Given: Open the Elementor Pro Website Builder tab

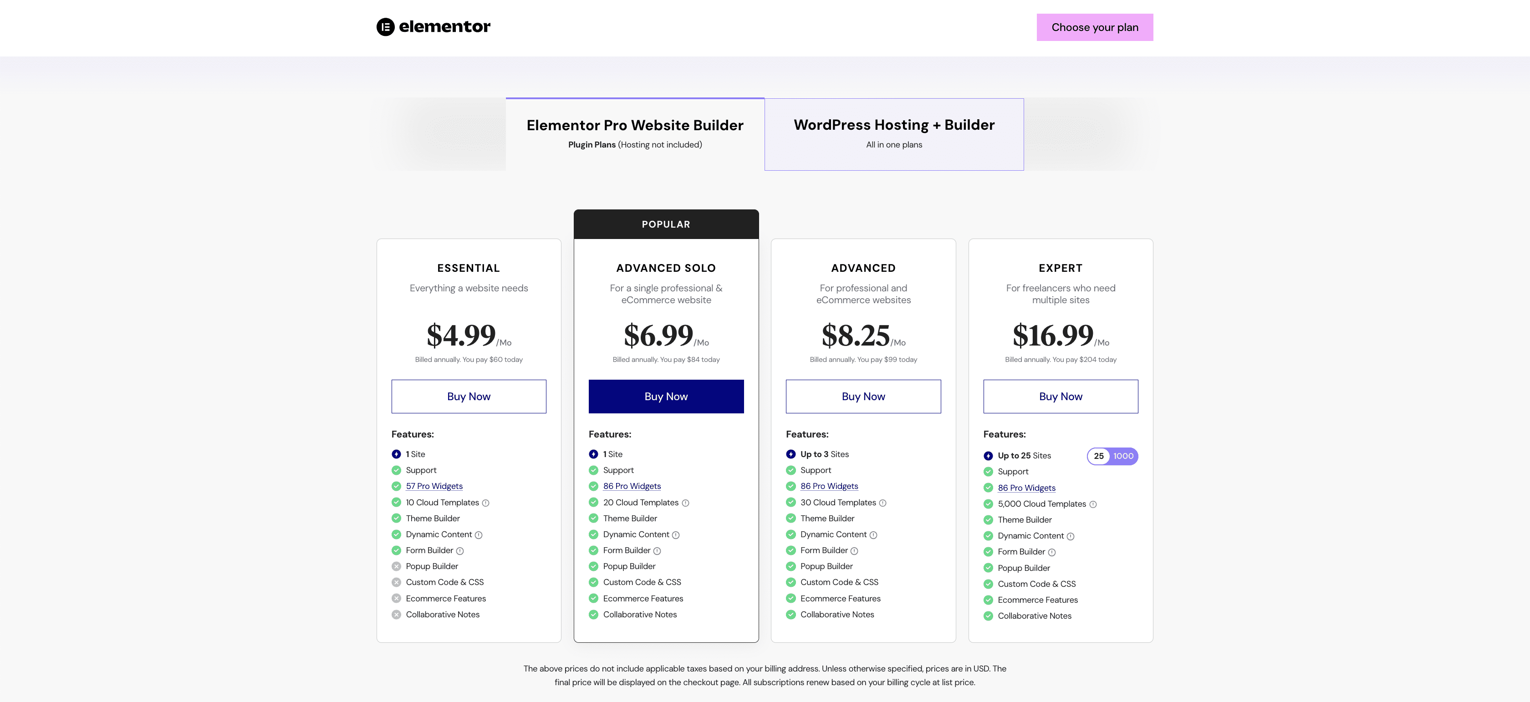Looking at the screenshot, I should point(635,134).
